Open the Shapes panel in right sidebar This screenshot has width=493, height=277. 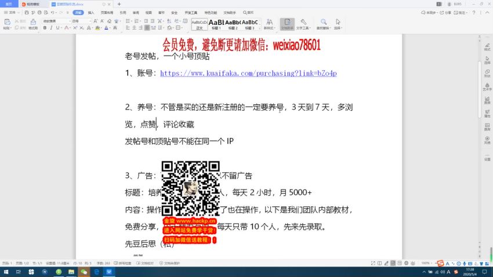pos(487,73)
